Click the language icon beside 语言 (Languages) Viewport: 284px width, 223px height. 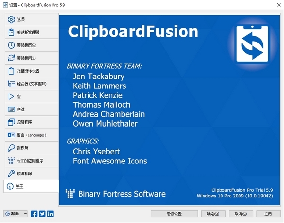(11, 135)
